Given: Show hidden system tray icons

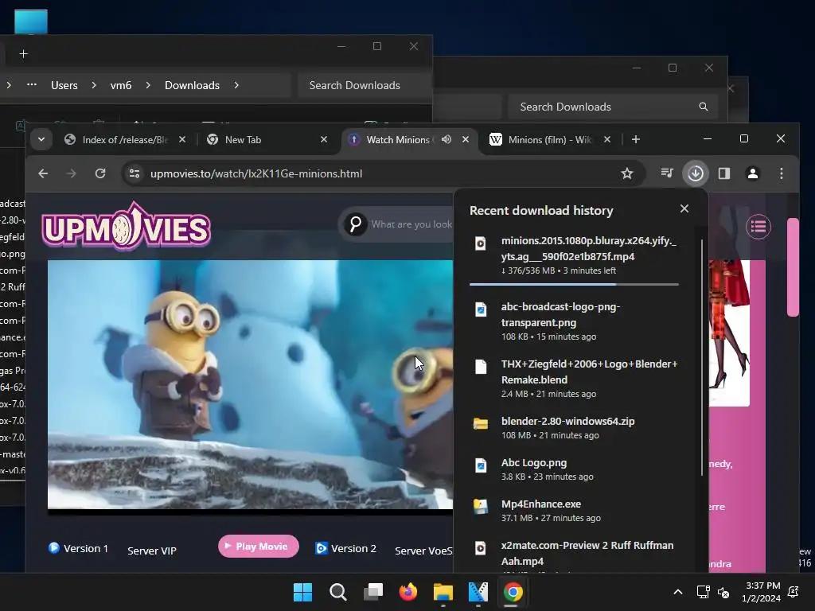Looking at the screenshot, I should tap(678, 592).
